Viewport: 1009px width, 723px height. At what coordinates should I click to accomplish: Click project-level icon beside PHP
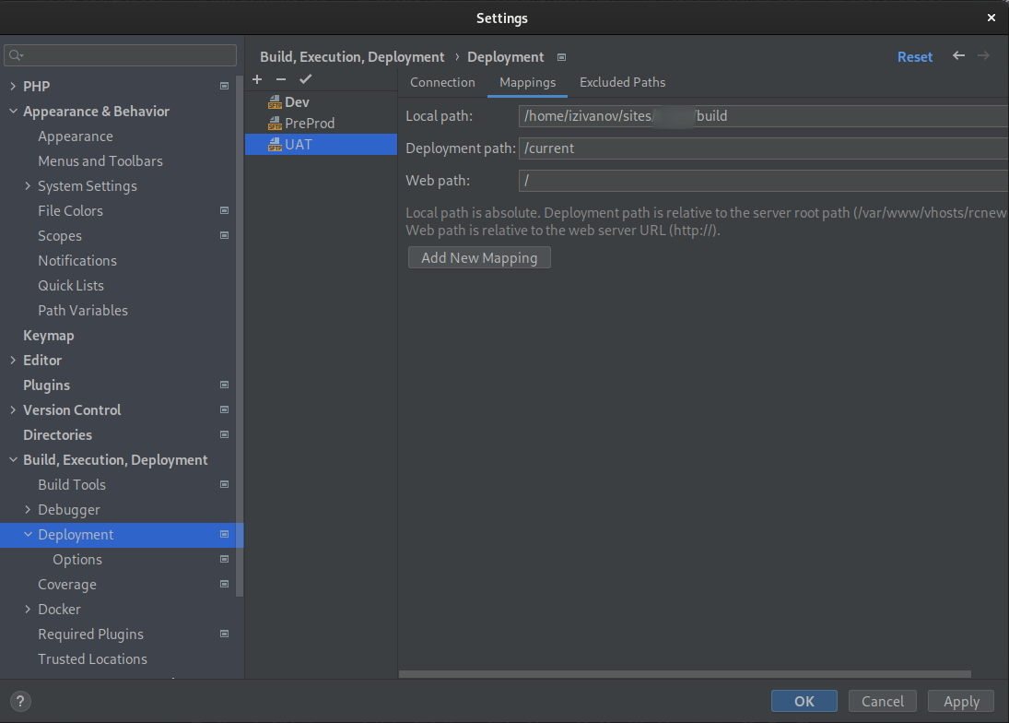[224, 86]
